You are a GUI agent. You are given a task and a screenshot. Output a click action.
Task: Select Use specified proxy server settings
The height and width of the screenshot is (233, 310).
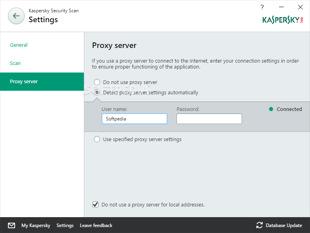[97, 139]
